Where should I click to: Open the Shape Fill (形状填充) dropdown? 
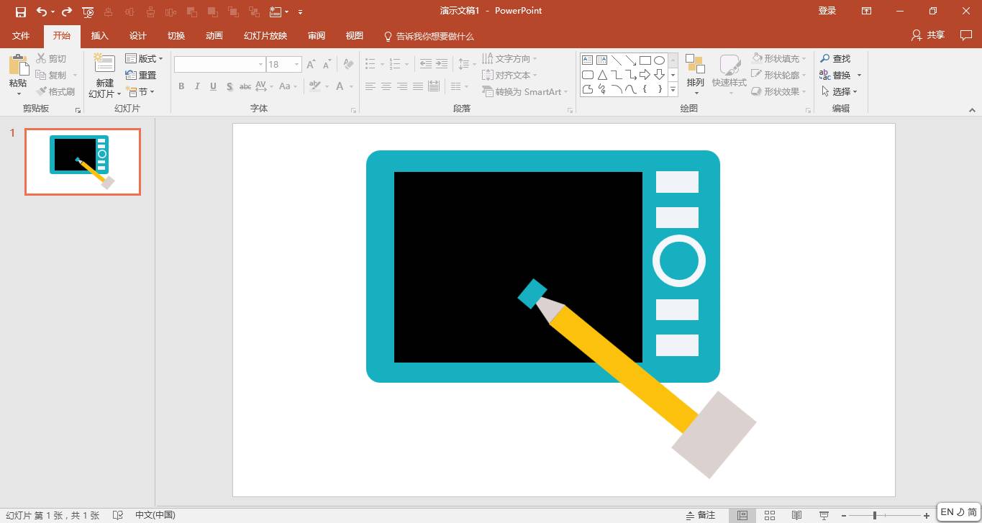coord(779,58)
